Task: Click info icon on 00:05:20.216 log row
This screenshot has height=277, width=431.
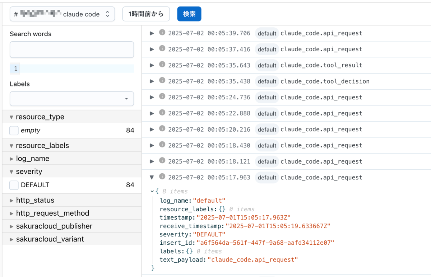Action: [x=162, y=128]
